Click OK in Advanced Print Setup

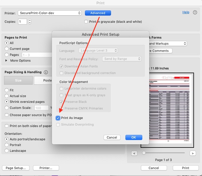(133, 137)
